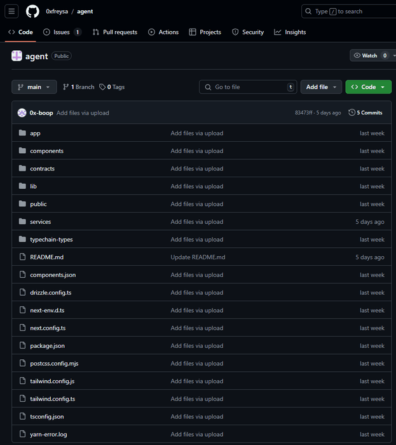Click the top search bar
This screenshot has width=396, height=445.
click(x=348, y=11)
